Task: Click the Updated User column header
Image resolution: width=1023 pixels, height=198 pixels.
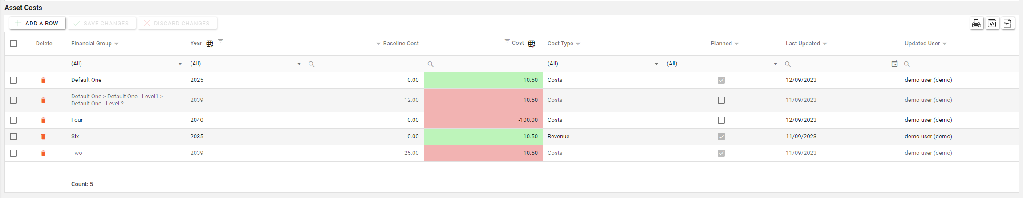Action: pos(922,44)
